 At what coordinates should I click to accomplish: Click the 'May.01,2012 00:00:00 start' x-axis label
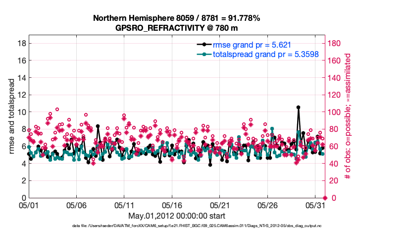click(176, 216)
